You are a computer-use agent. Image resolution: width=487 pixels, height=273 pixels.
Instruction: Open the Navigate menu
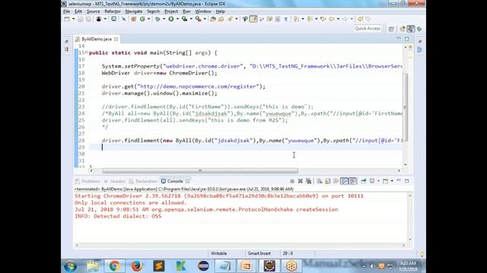pos(134,11)
